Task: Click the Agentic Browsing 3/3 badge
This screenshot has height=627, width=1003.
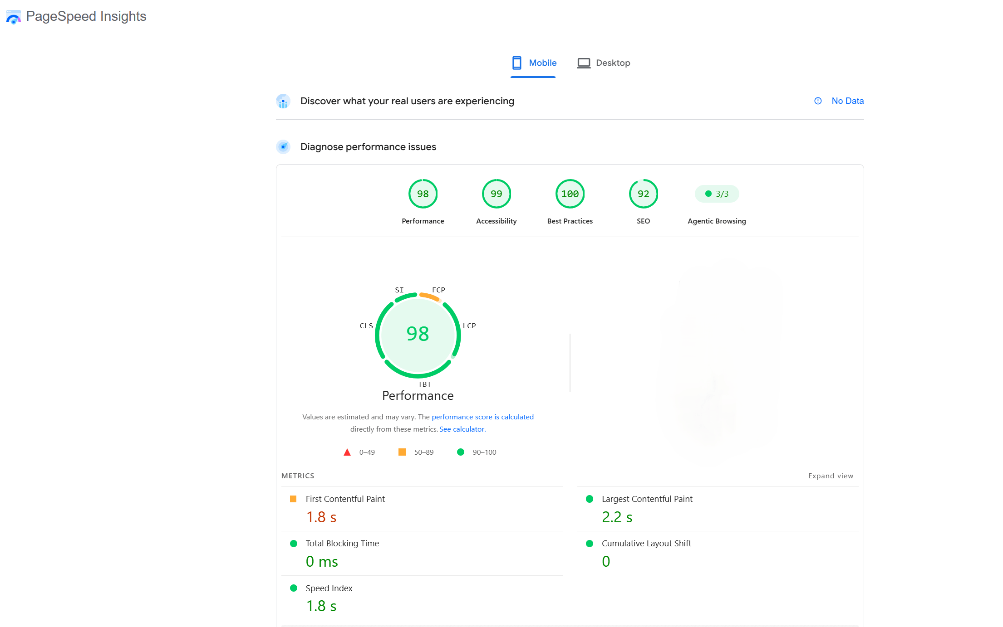Action: click(x=717, y=194)
